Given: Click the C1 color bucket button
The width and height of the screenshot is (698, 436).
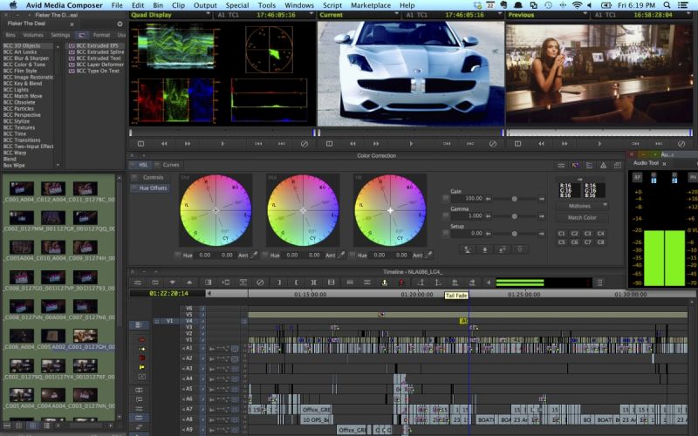Looking at the screenshot, I should [561, 233].
